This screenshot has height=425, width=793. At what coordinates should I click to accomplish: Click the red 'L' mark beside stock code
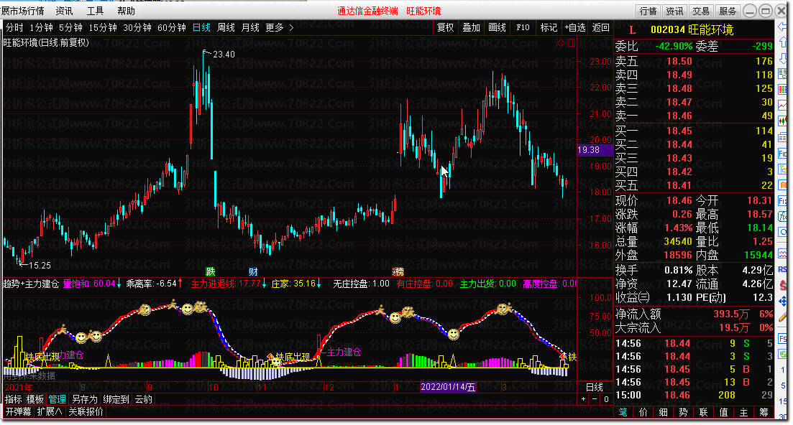(632, 30)
